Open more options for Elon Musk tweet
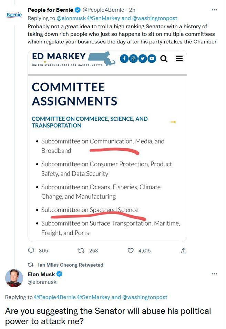This screenshot has height=329, width=226. pos(214,274)
